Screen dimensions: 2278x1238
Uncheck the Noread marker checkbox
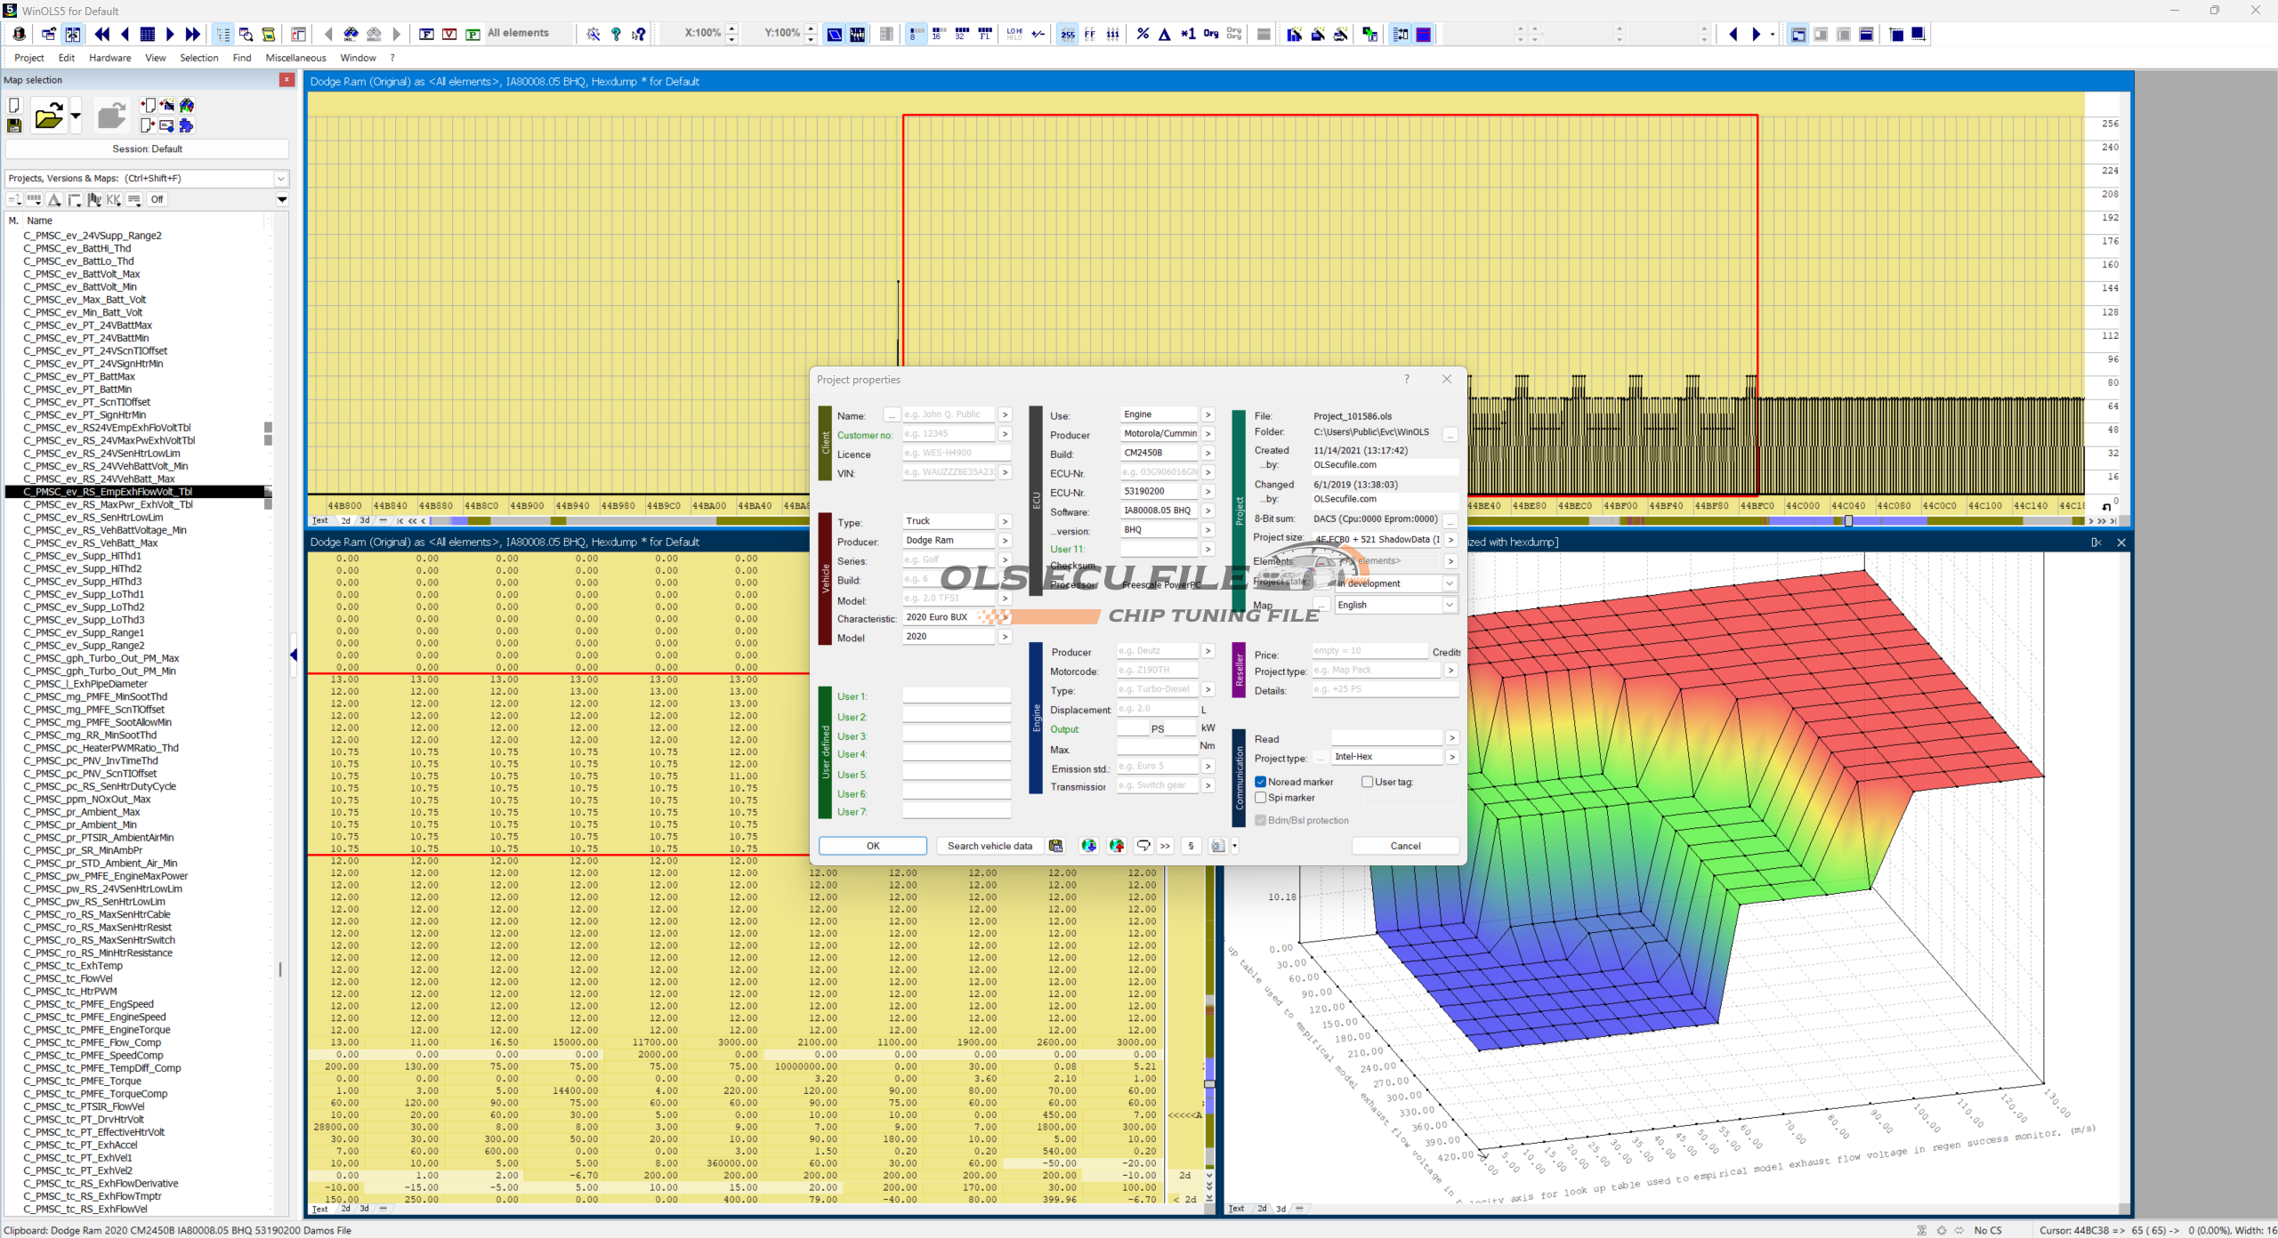[x=1260, y=782]
